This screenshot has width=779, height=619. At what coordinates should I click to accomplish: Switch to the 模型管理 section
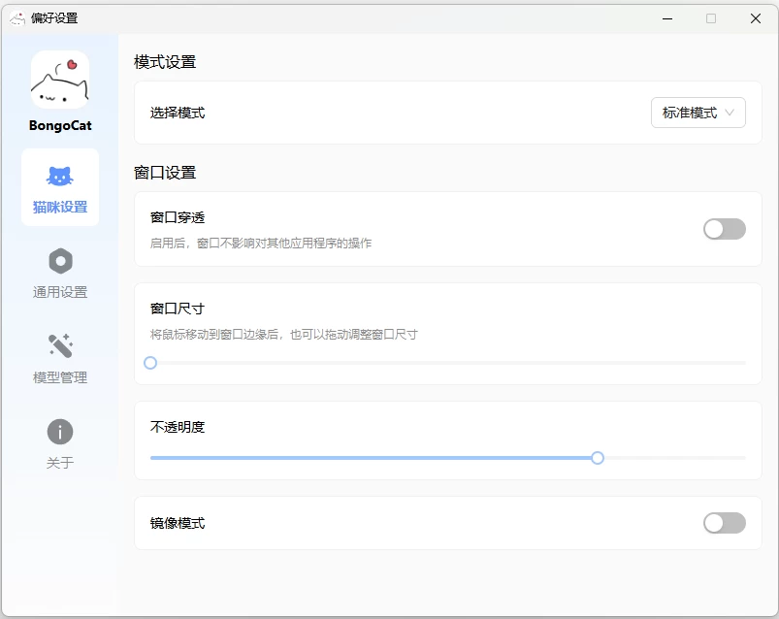(x=59, y=359)
